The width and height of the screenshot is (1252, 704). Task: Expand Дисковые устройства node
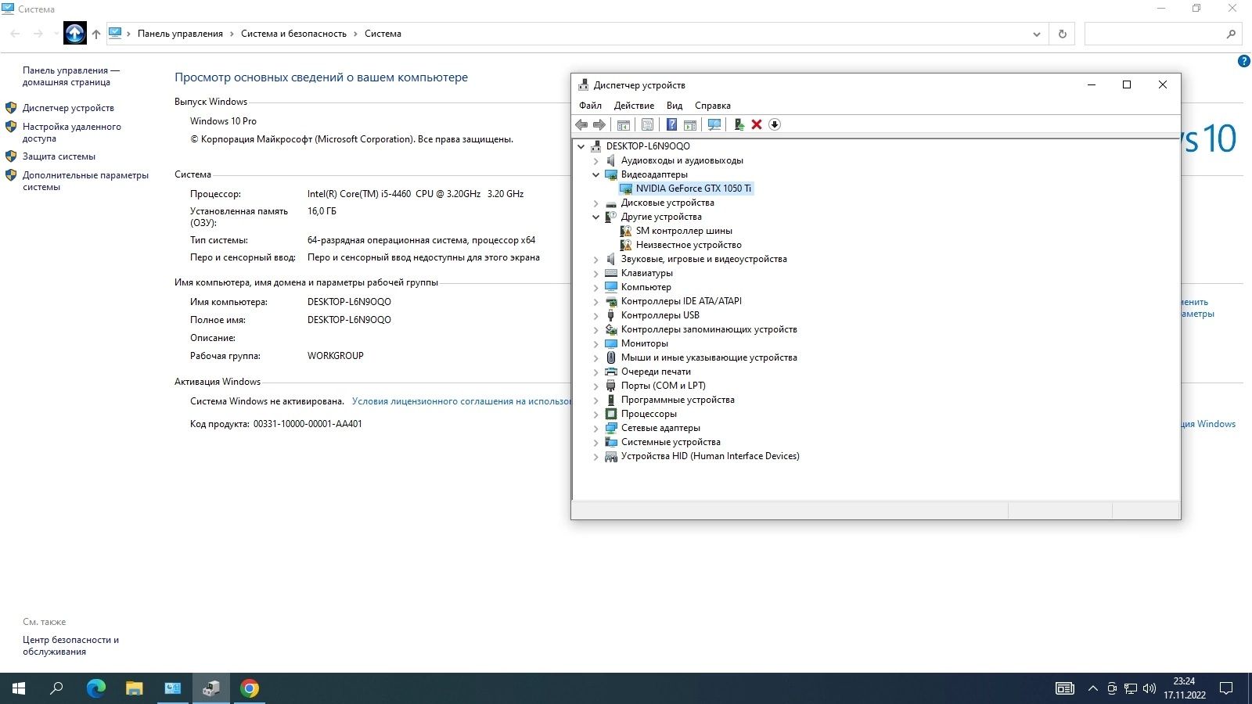click(595, 203)
